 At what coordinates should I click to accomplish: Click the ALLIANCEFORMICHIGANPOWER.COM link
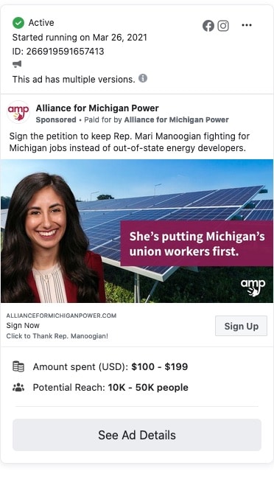tap(61, 316)
